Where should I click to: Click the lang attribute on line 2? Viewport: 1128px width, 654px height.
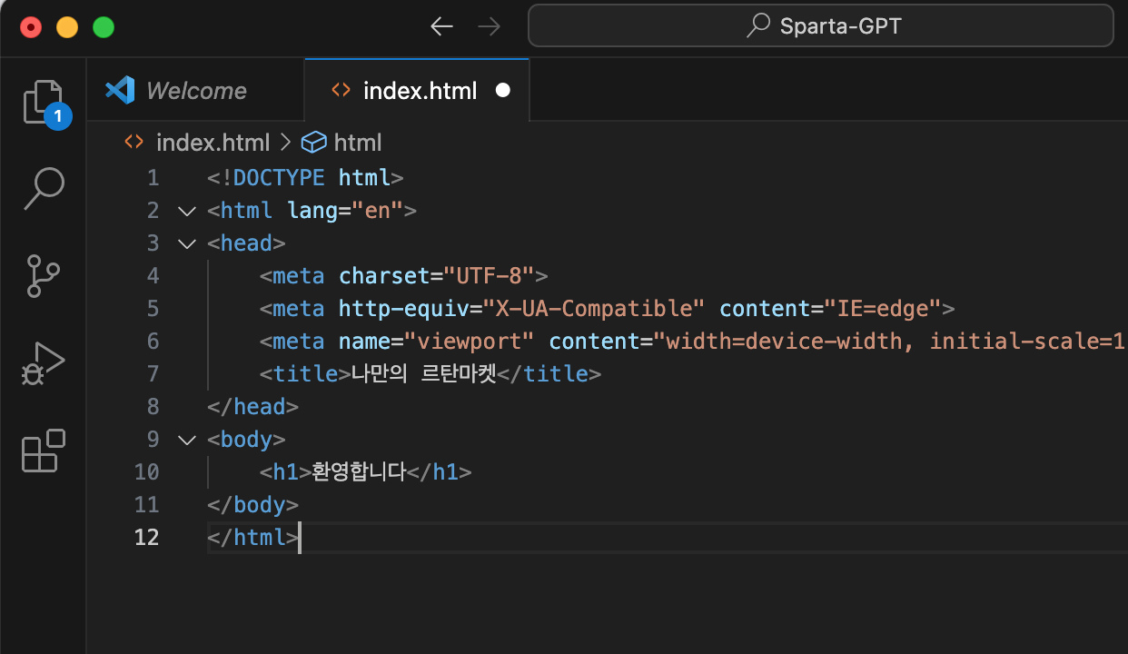pos(312,211)
